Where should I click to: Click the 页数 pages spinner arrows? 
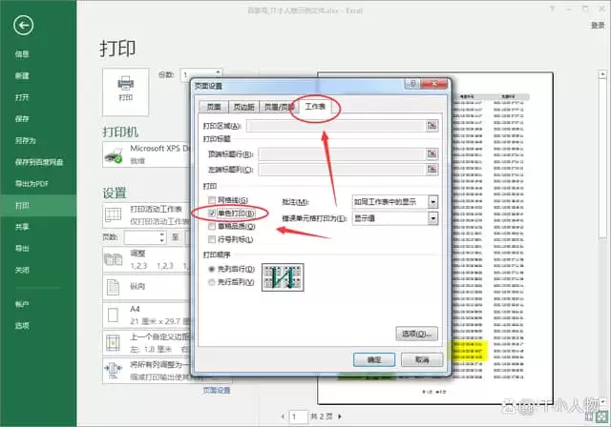tap(162, 237)
